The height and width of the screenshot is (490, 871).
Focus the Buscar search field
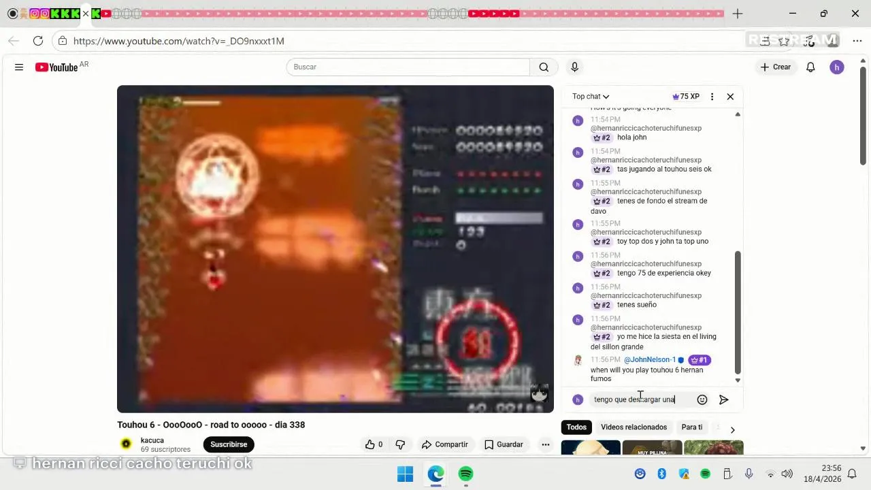[408, 67]
